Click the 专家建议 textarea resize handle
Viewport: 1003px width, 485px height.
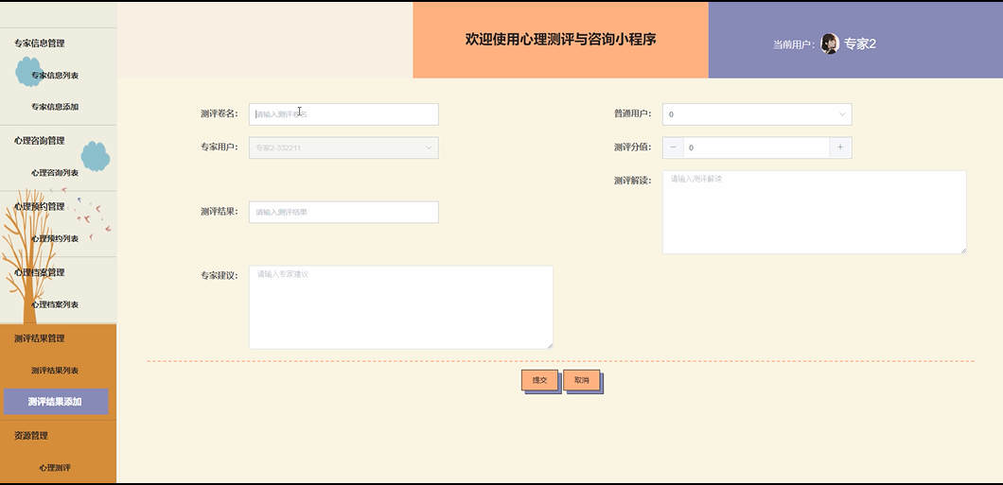[550, 346]
